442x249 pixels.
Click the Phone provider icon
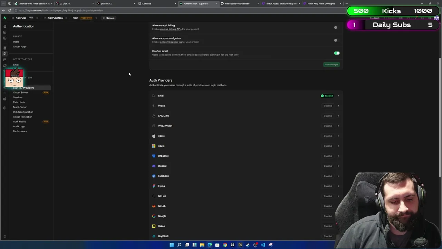coord(154,106)
